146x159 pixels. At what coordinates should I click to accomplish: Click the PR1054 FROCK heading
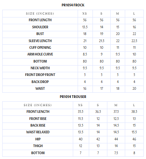point(73,5)
